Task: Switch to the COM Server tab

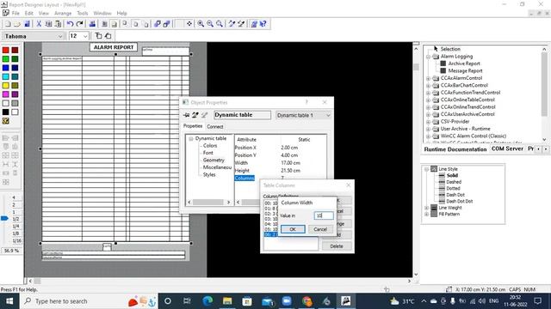Action: pyautogui.click(x=507, y=148)
